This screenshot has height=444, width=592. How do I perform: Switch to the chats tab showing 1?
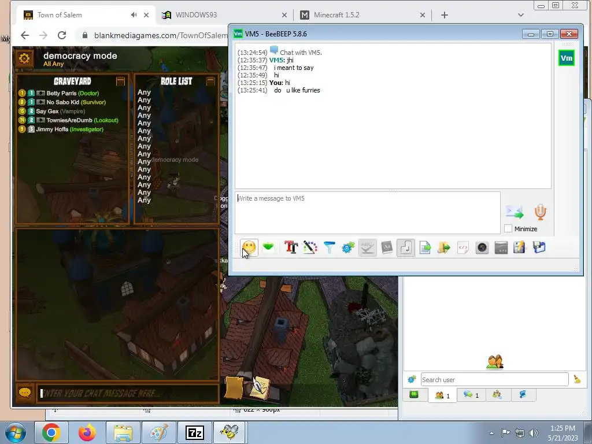click(471, 395)
